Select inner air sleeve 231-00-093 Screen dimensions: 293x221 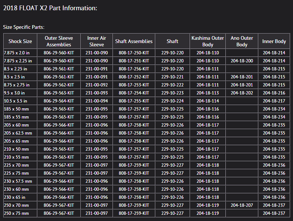[96, 93]
